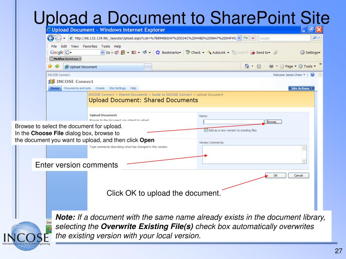346x259 pixels.
Task: Click the RS icon on the Google toolbar
Action: tap(134, 52)
